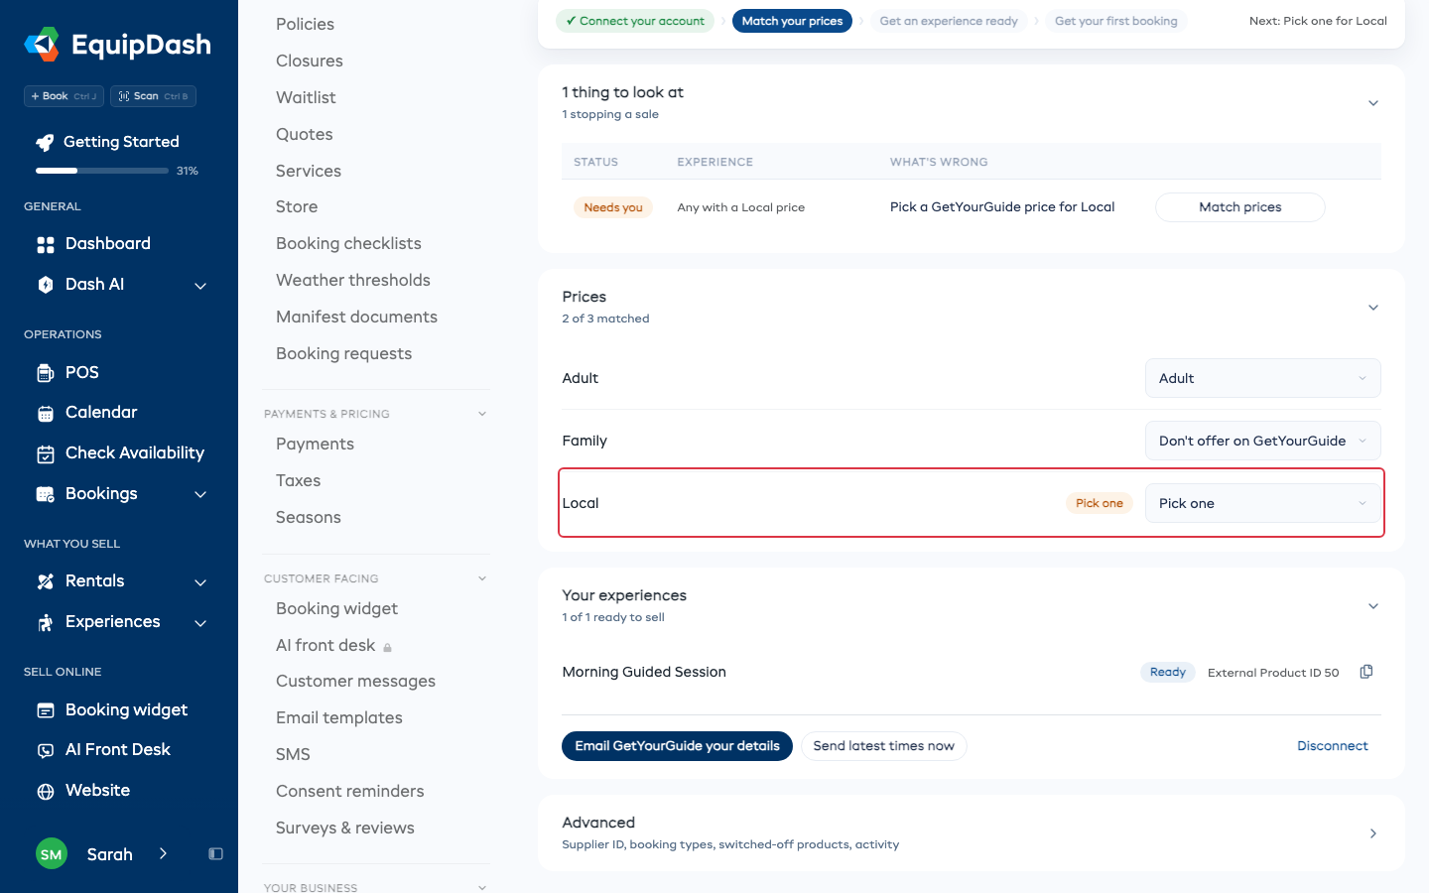Open the Local price Pick one dropdown
The width and height of the screenshot is (1429, 893).
coord(1262,503)
